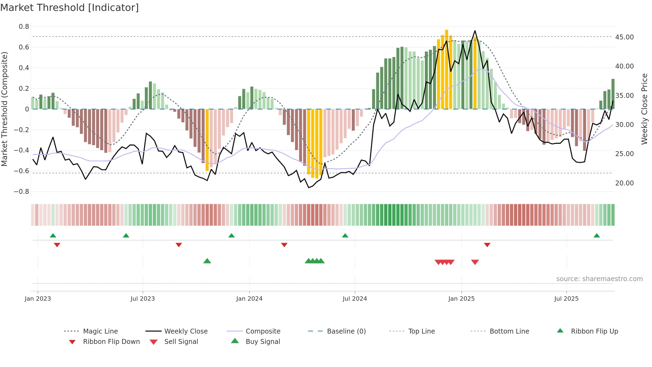The height and width of the screenshot is (367, 652).
Task: Toggle Ribbon Flip Down in legend
Action: point(104,341)
